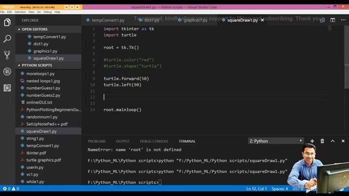
Task: Open while1.py in the file tree
Action: coord(49,181)
